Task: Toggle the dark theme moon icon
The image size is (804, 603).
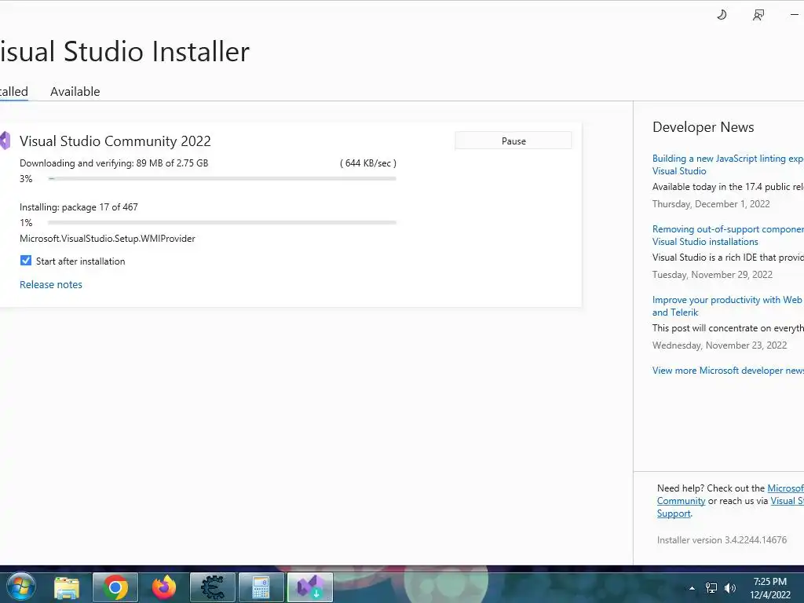Action: (722, 15)
